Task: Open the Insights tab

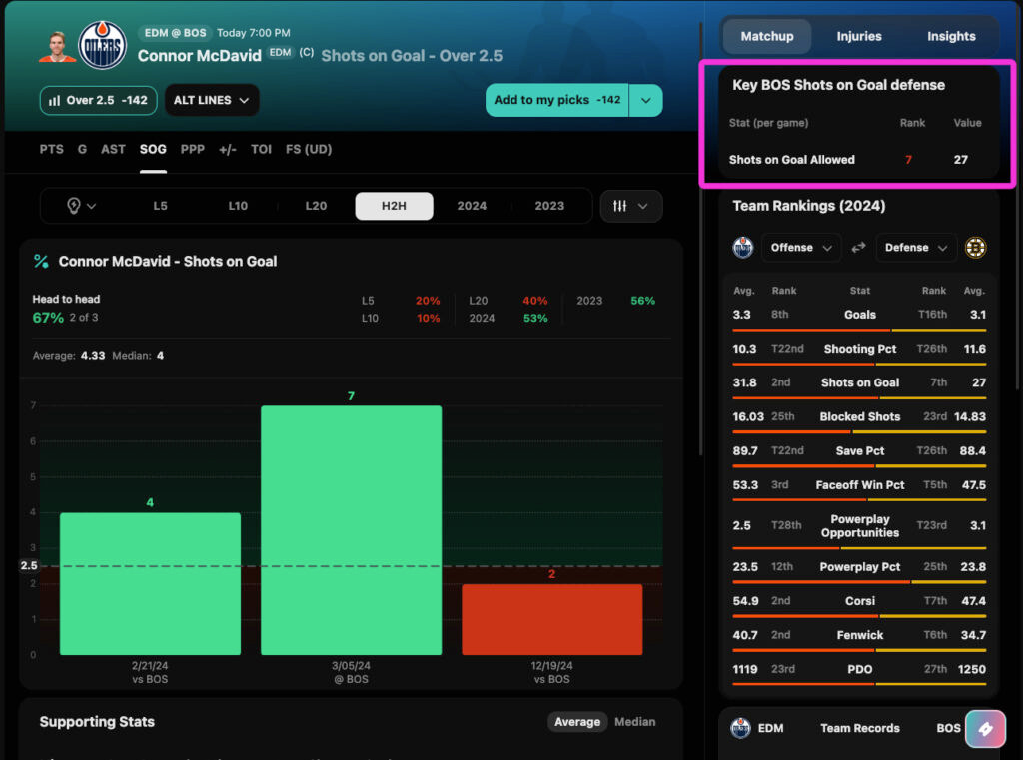Action: pyautogui.click(x=951, y=37)
